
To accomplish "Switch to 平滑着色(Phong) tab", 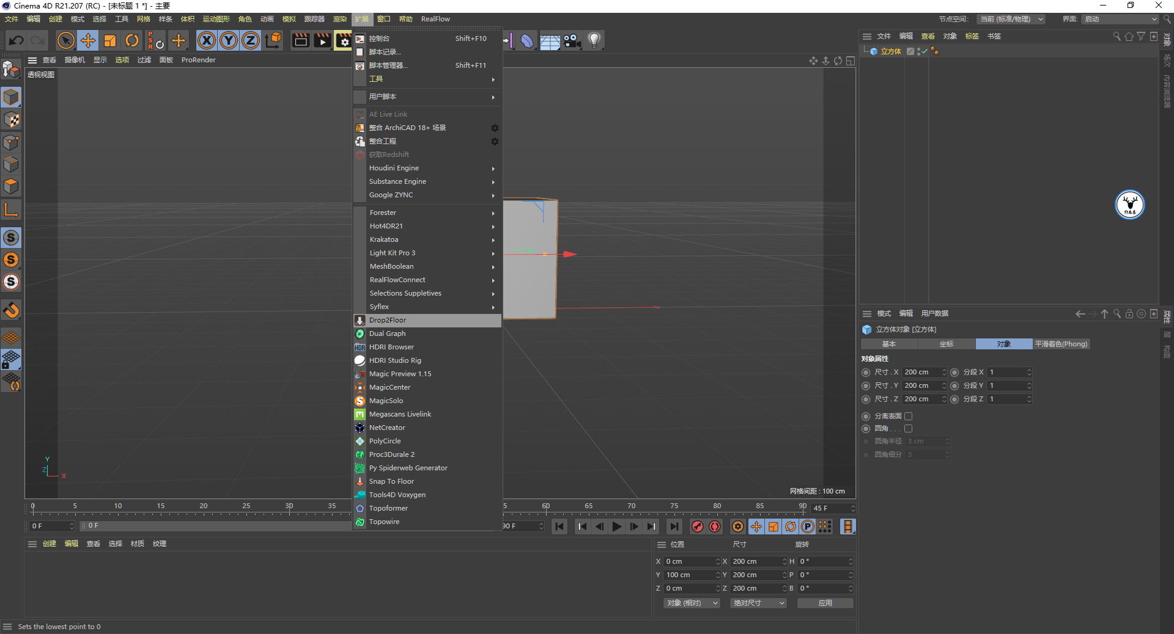I will coord(1061,344).
